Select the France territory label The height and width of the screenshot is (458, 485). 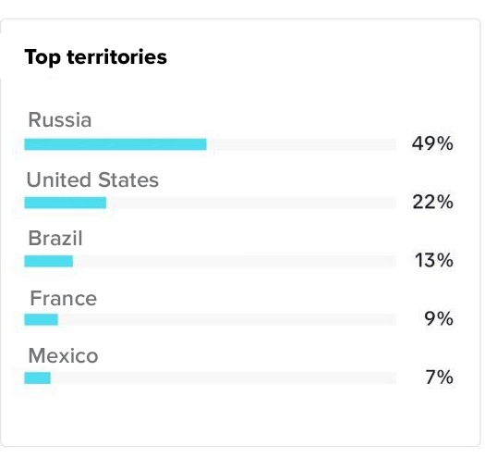pyautogui.click(x=64, y=299)
